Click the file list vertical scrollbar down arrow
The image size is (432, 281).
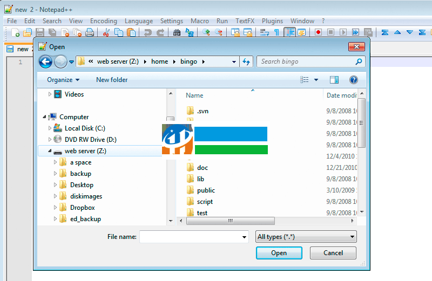point(362,212)
